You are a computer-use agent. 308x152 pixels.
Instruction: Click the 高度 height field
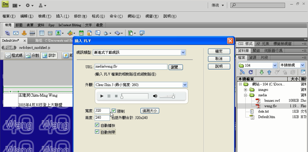[102, 118]
